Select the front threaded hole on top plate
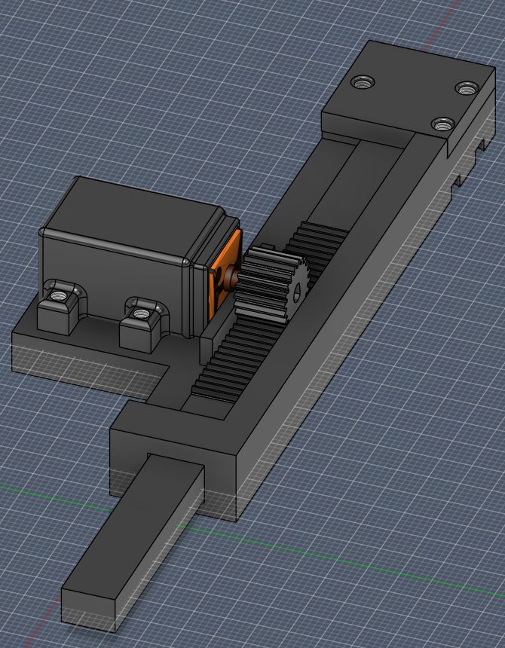Viewport: 505px width, 648px height. pyautogui.click(x=443, y=123)
